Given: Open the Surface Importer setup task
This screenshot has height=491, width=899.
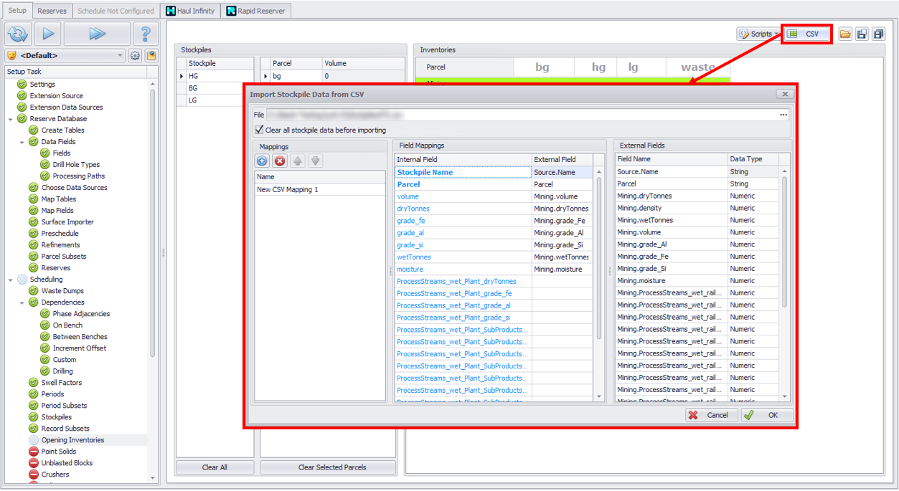Looking at the screenshot, I should (x=67, y=222).
